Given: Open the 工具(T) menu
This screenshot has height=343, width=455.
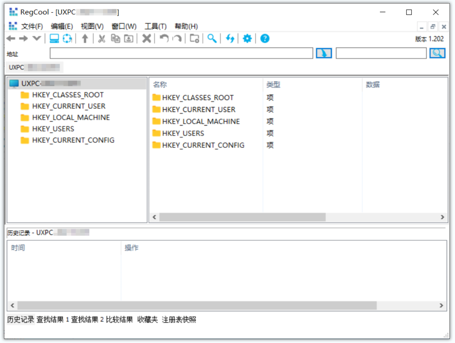Looking at the screenshot, I should (x=156, y=26).
